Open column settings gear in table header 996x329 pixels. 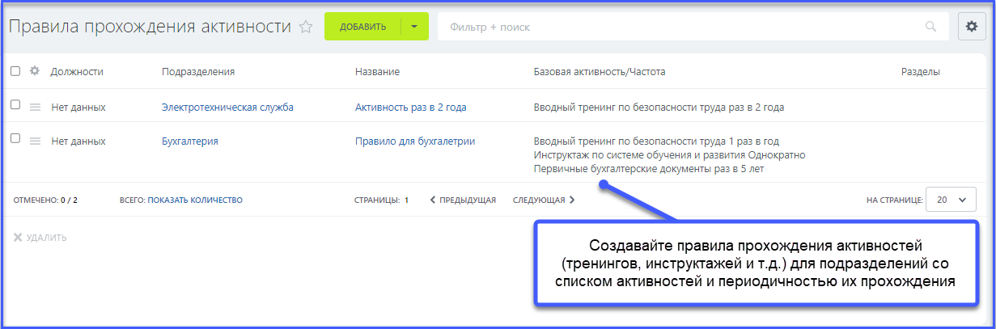tap(35, 71)
